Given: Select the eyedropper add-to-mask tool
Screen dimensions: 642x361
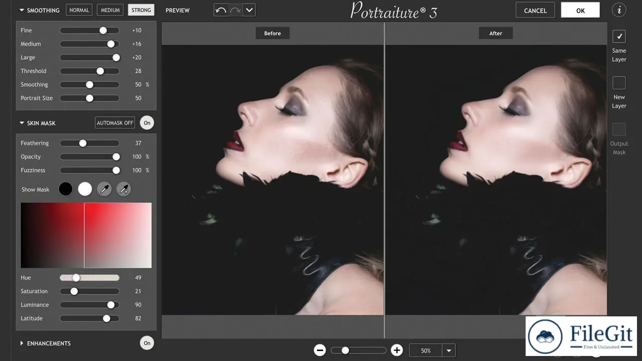Looking at the screenshot, I should [x=123, y=189].
